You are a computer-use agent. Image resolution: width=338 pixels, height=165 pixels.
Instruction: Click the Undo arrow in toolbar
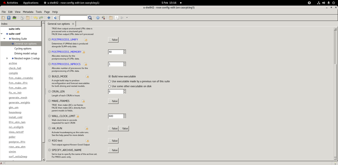(x=35, y=18)
